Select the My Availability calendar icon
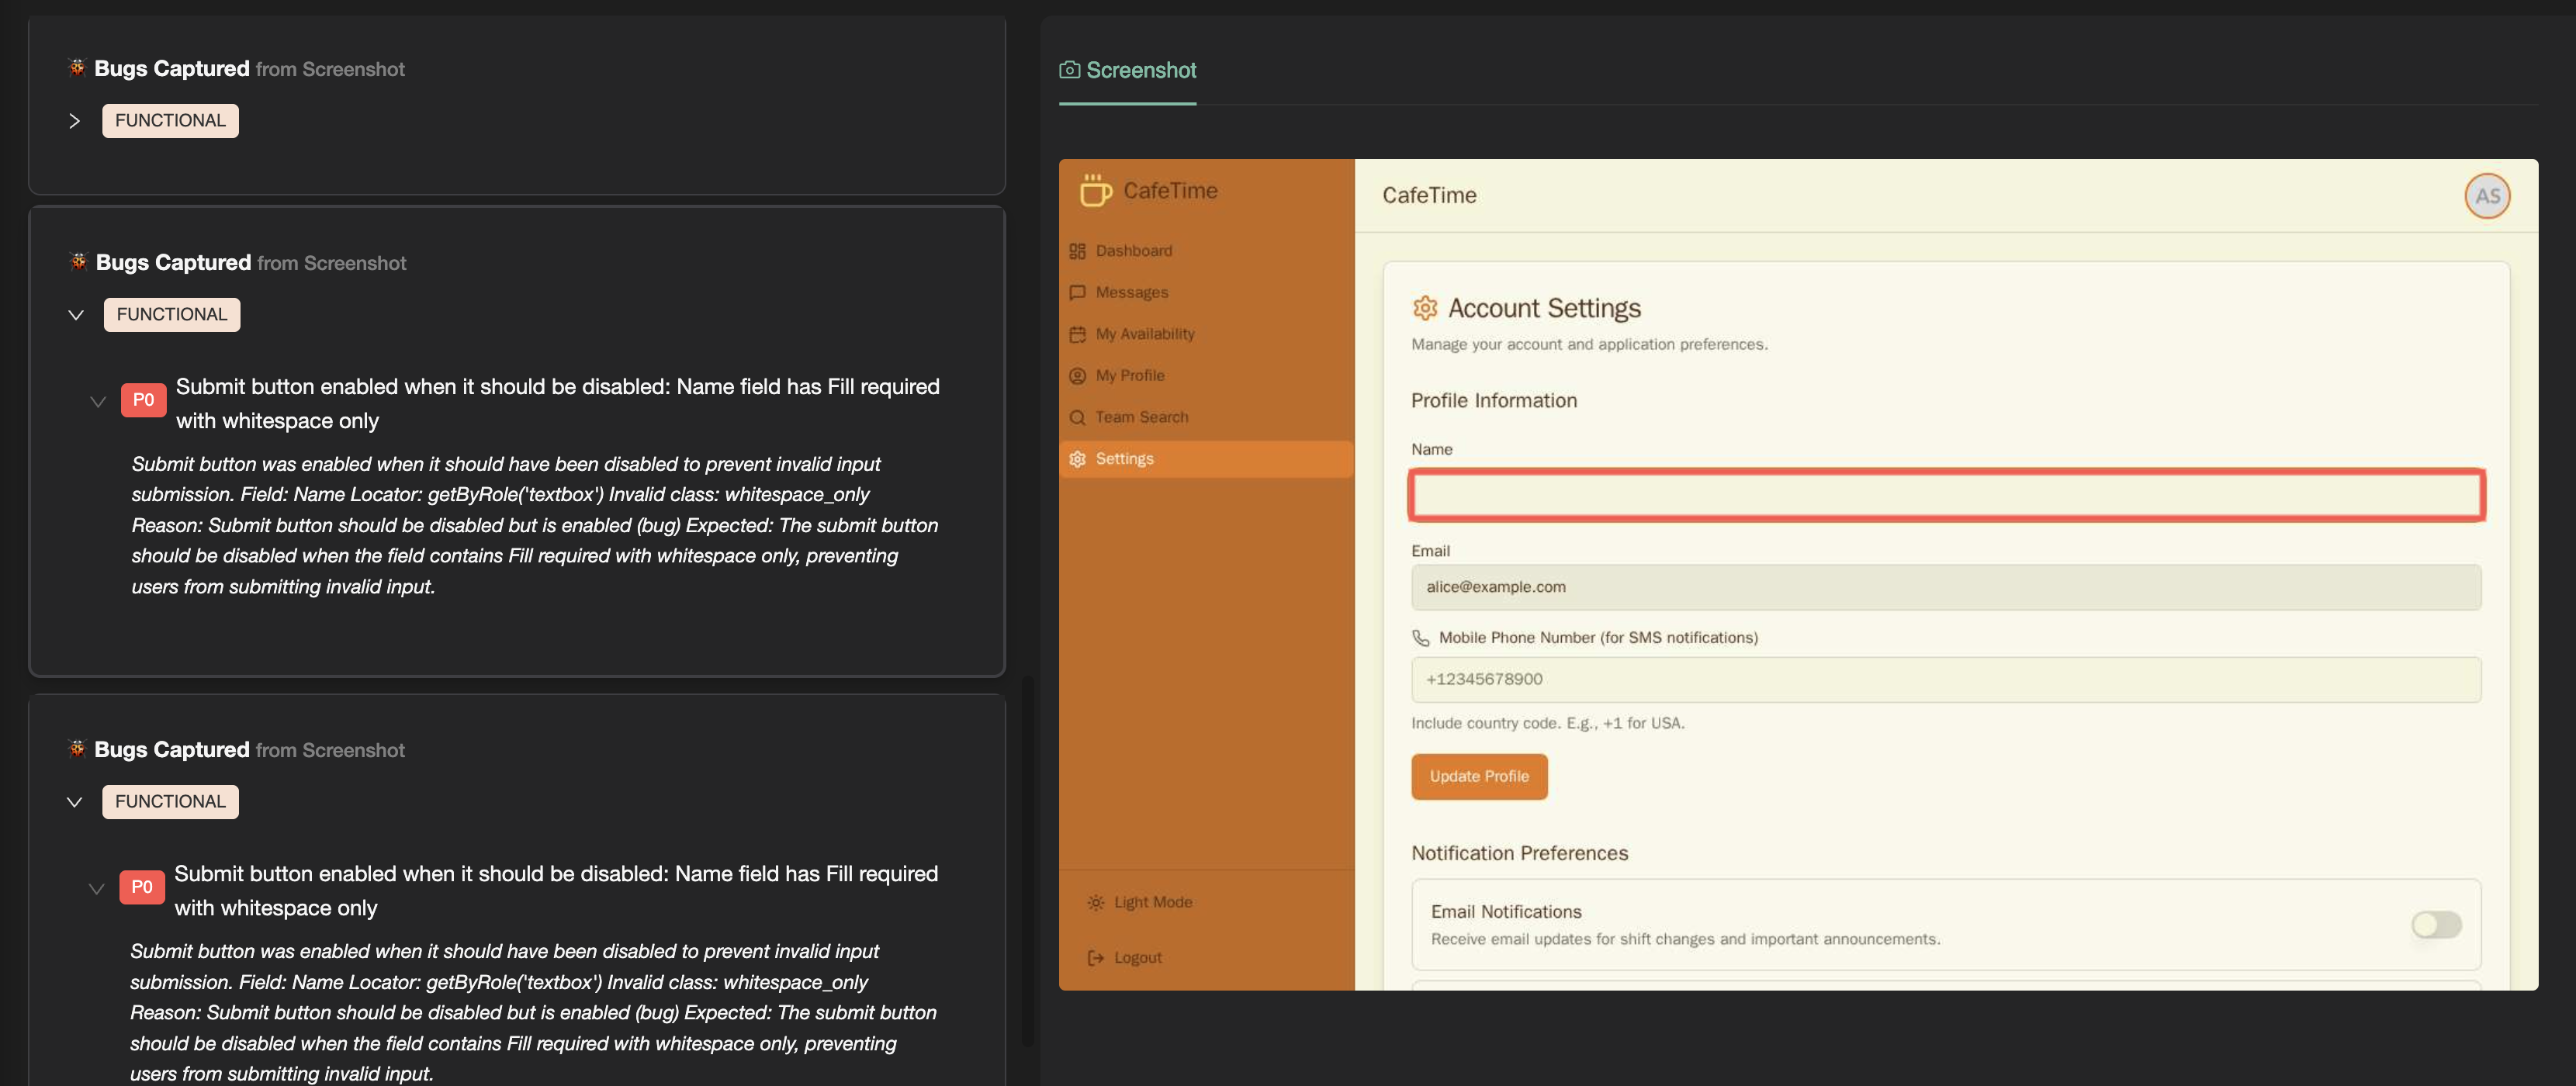Screen dimensions: 2576x1086 (1078, 333)
